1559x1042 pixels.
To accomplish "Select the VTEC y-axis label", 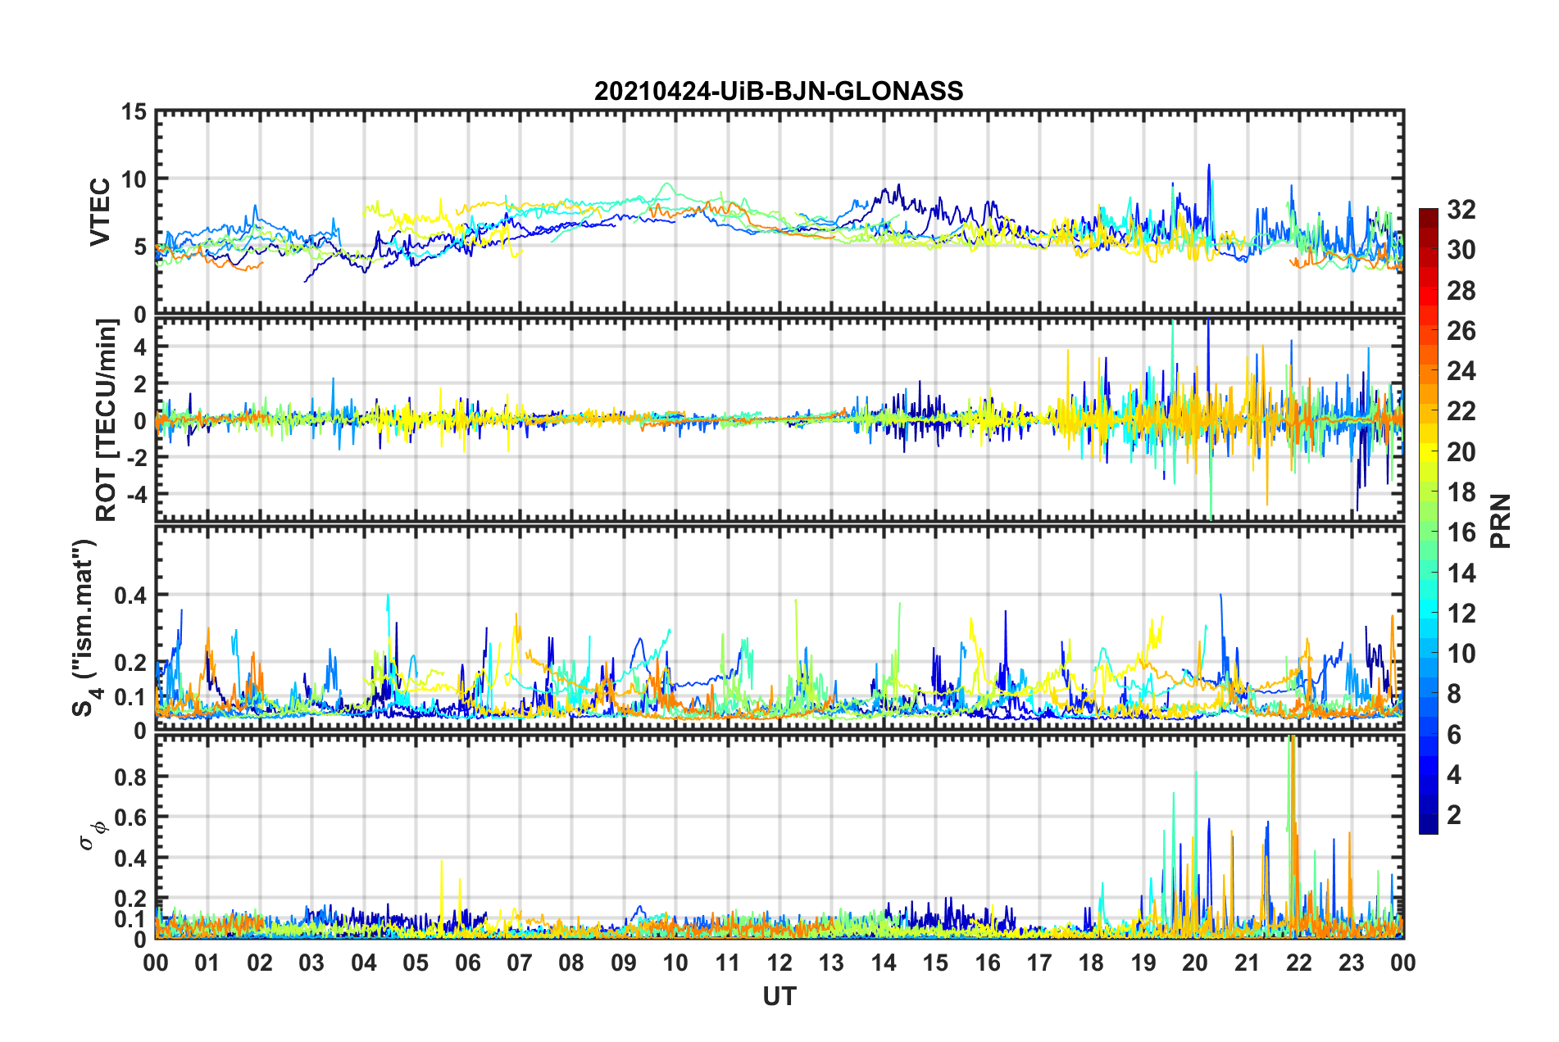I will [x=100, y=211].
